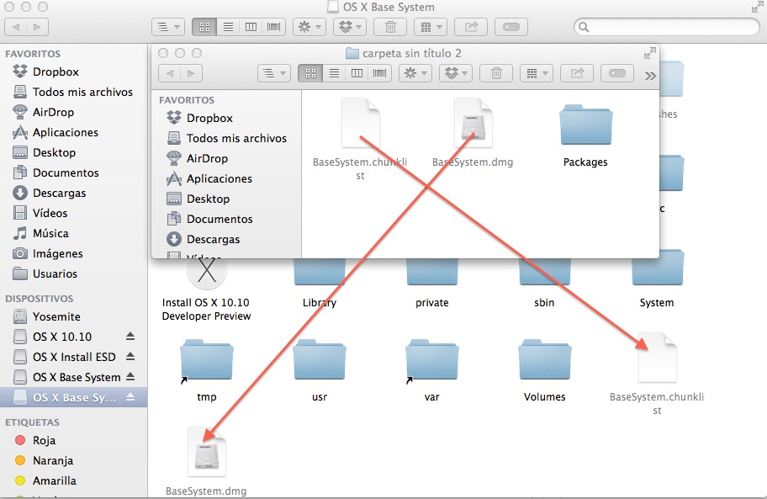This screenshot has height=499, width=767.
Task: Open Documentos in the OS X Base System sidebar
Action: 56,173
